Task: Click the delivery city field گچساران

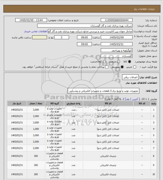Action: coord(117,56)
